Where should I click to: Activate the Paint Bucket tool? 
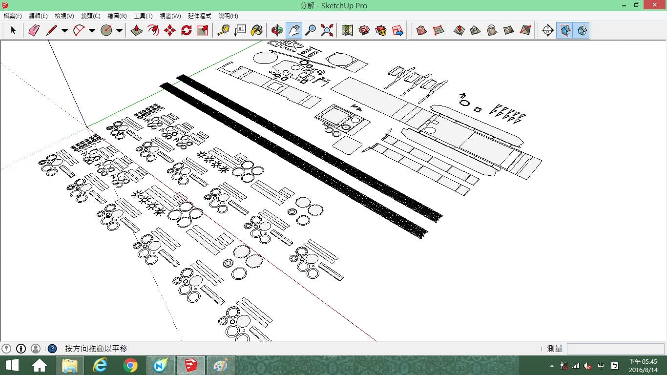[257, 30]
